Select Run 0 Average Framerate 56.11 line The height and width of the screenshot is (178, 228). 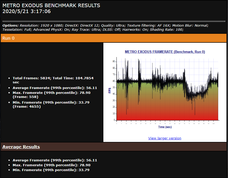(55, 88)
